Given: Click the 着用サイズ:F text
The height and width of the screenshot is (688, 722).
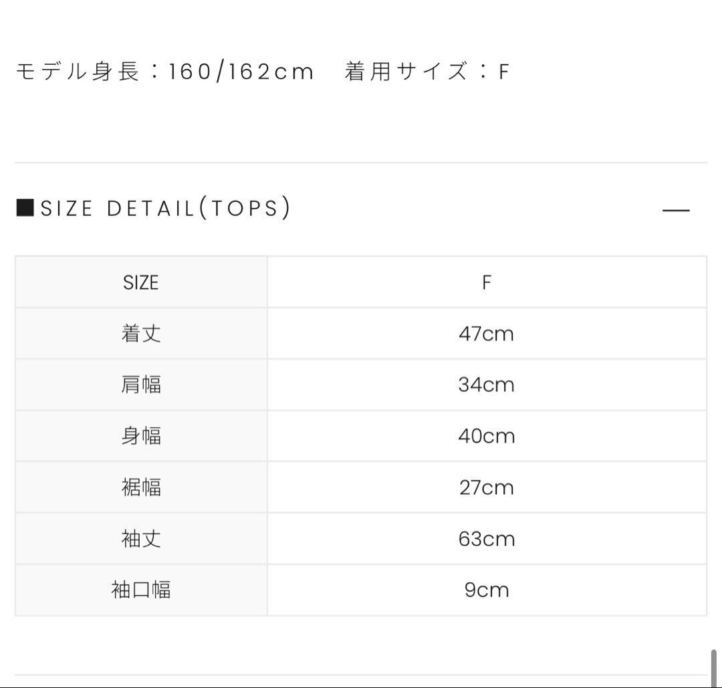Looking at the screenshot, I should (x=427, y=72).
